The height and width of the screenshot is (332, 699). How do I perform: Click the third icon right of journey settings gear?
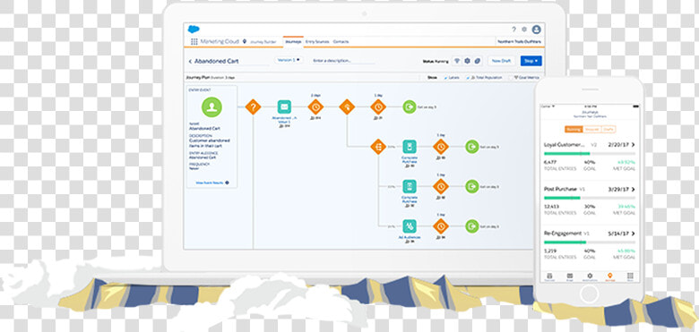478,61
